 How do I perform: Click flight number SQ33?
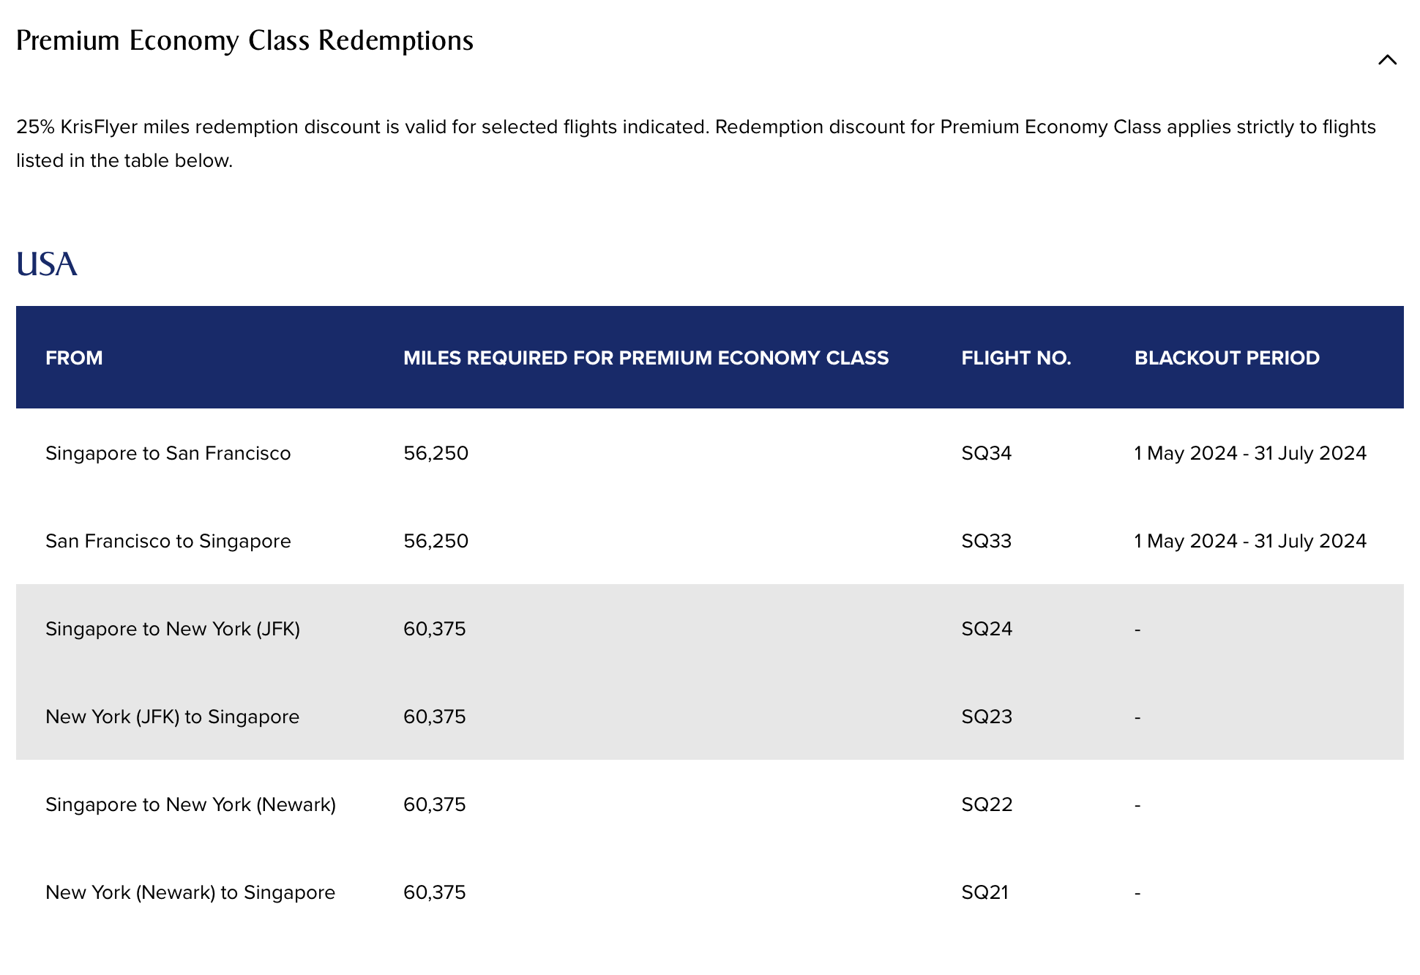pyautogui.click(x=986, y=541)
